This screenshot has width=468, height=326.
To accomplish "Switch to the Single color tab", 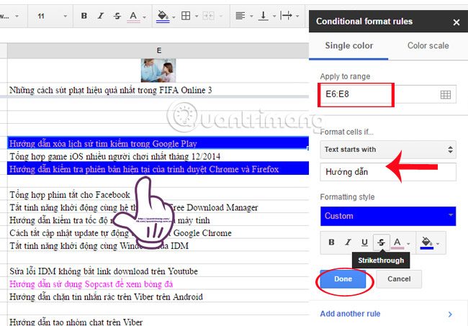I will click(x=348, y=45).
